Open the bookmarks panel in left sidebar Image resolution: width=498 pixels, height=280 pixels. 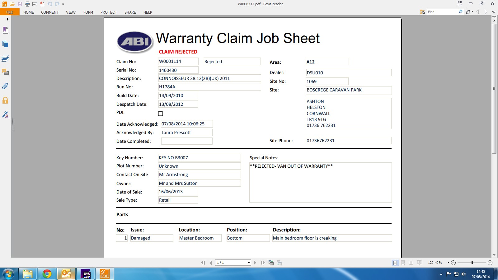[5, 30]
